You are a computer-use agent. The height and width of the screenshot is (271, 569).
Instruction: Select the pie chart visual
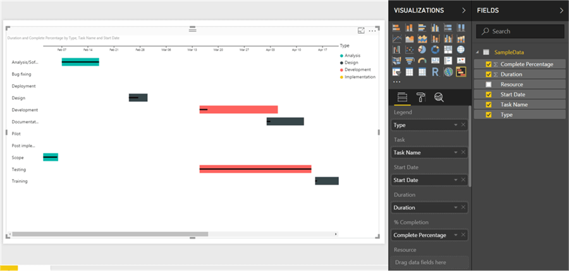pyautogui.click(x=422, y=50)
